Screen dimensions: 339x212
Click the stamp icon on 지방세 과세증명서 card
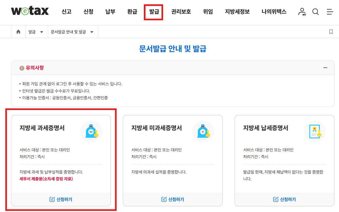click(x=91, y=131)
